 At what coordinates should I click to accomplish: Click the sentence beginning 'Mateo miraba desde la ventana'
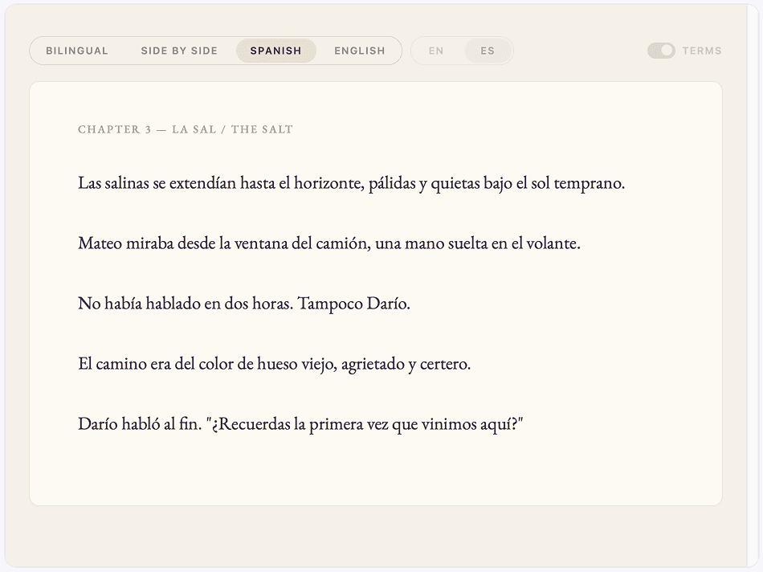(329, 243)
